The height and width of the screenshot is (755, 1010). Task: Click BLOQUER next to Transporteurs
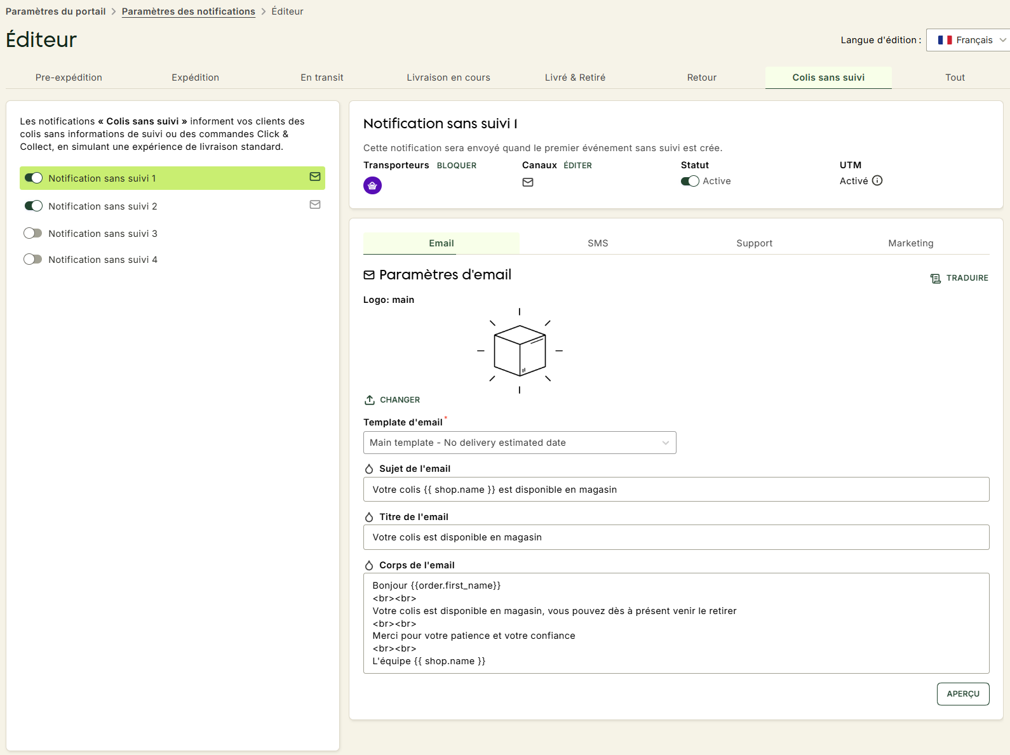[457, 166]
